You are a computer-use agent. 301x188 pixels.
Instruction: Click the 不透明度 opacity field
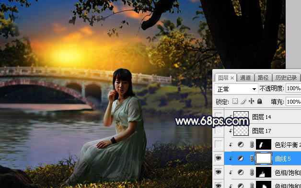[293, 88]
